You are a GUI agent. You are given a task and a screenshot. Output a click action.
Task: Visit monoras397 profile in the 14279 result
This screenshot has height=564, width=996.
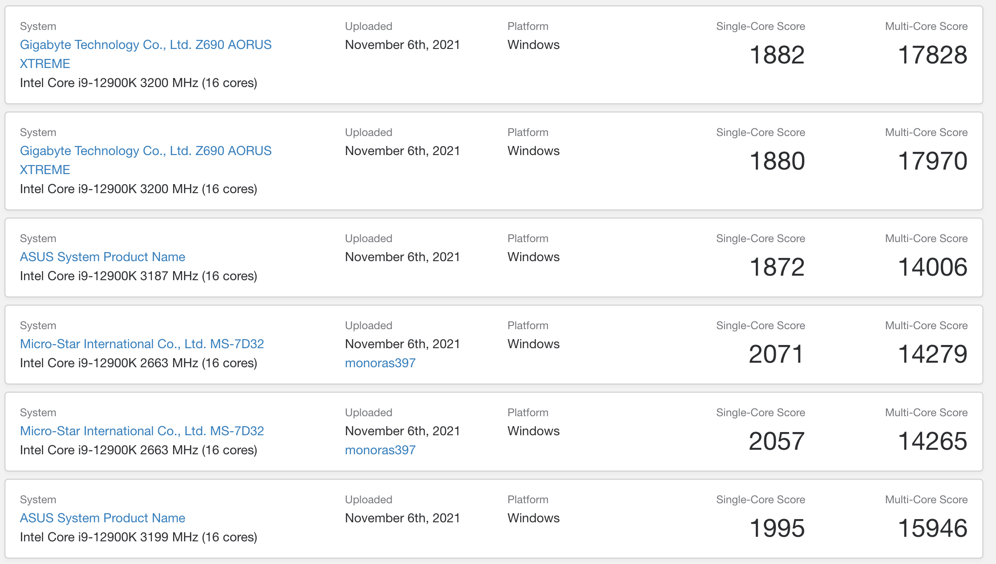[380, 363]
